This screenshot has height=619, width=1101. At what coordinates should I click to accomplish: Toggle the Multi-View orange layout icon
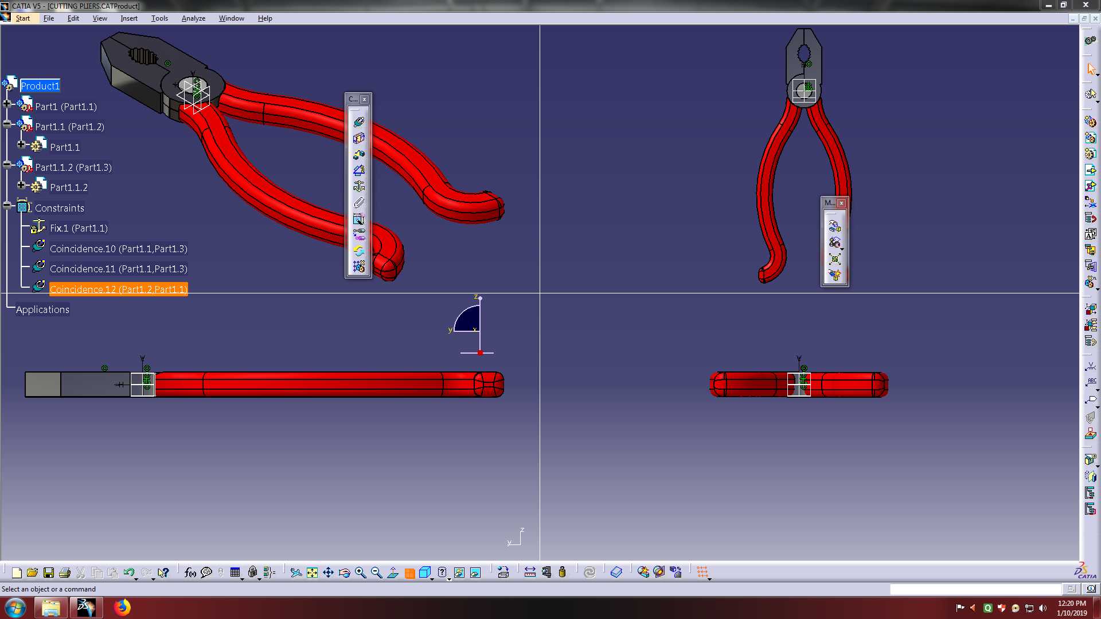pos(409,573)
